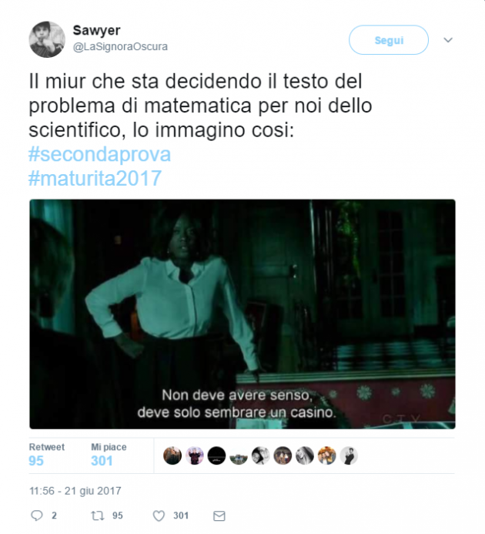This screenshot has height=534, width=485.
Task: Open the tweet timestamp 11:56 - 21 giu 2017
Action: tap(75, 491)
